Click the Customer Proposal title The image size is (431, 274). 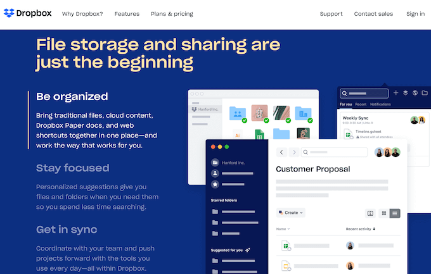(x=313, y=169)
